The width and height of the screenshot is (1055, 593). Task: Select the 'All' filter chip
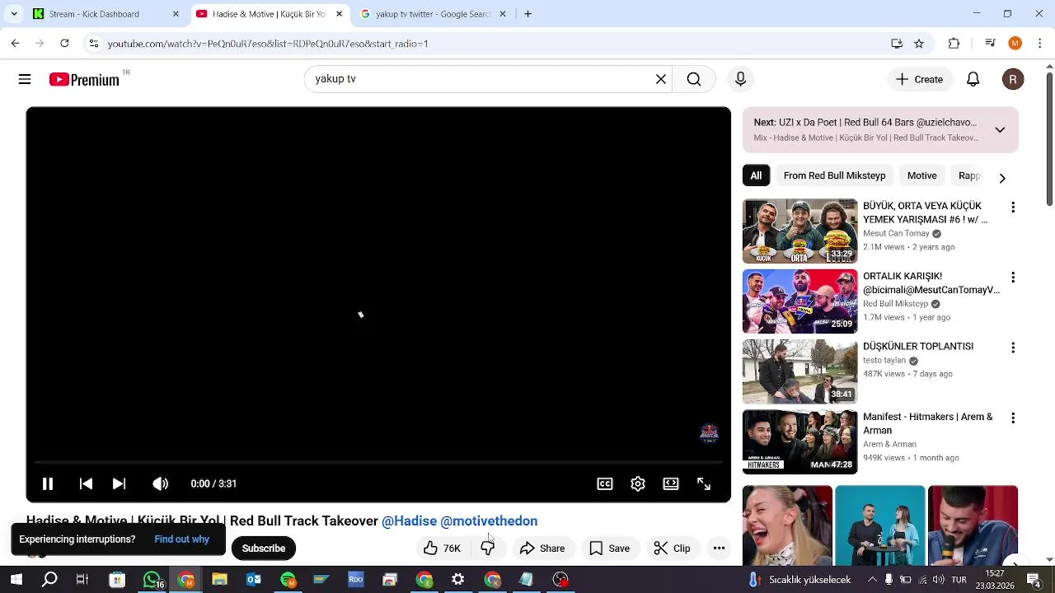[756, 175]
